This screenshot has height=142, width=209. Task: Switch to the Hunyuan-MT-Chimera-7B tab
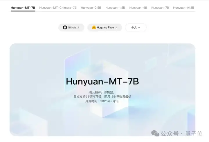tap(58, 8)
